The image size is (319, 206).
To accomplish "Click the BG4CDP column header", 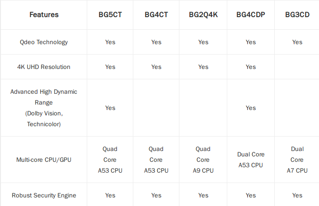I will 251,14.
